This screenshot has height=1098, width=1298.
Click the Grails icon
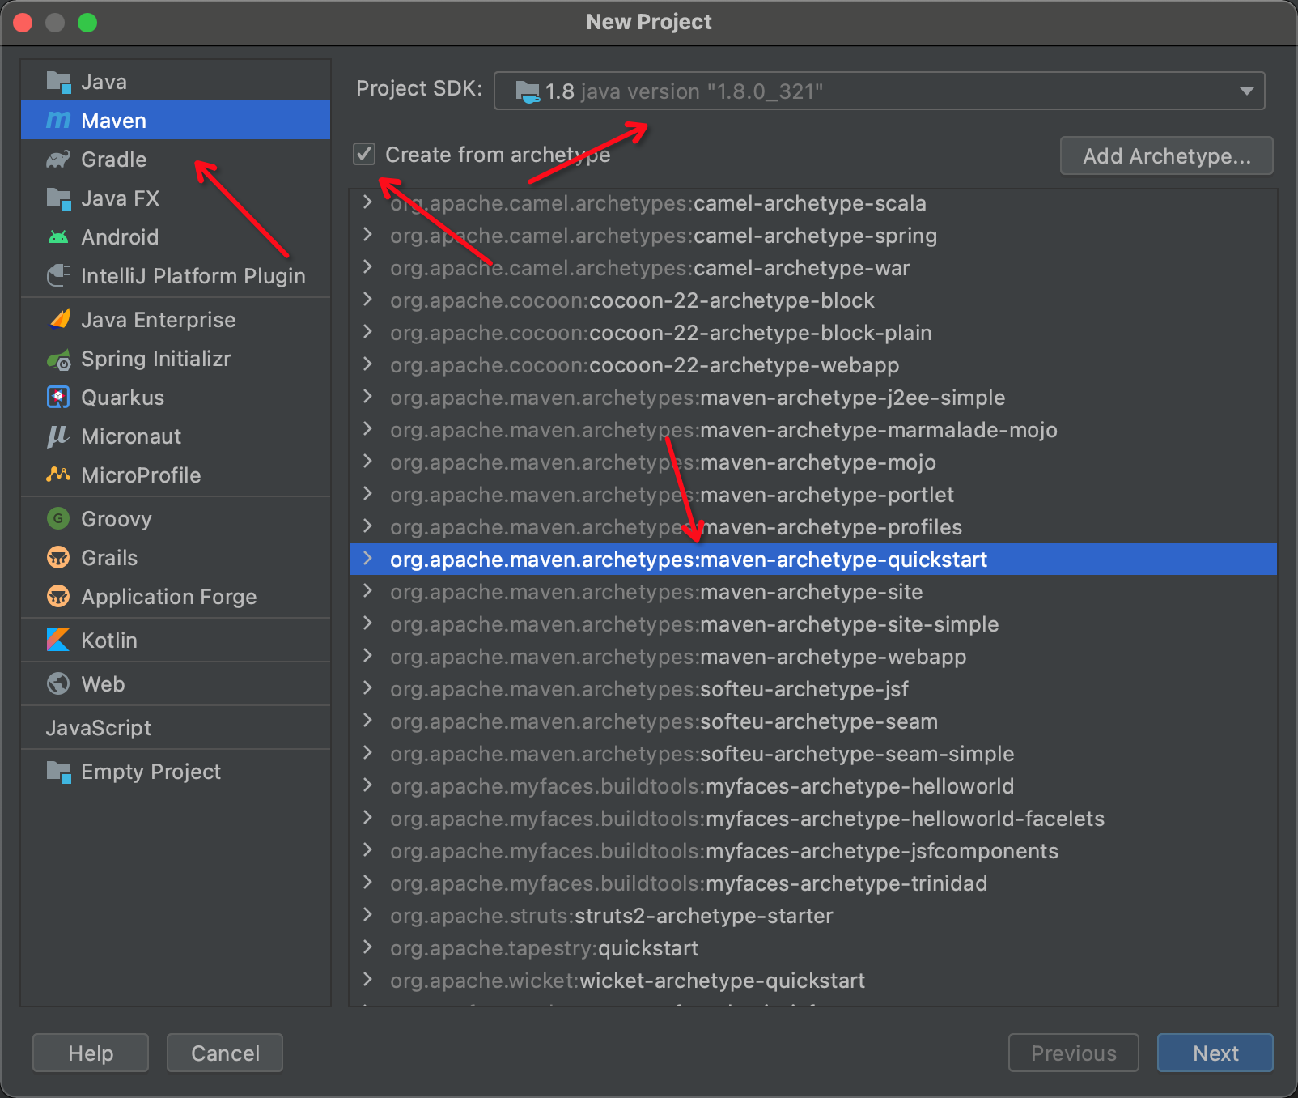click(58, 558)
